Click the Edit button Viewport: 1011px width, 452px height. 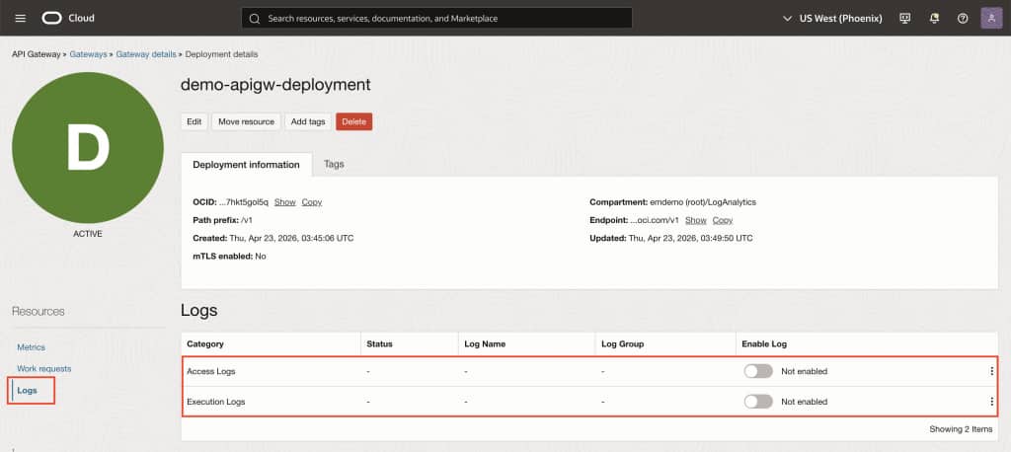[194, 121]
